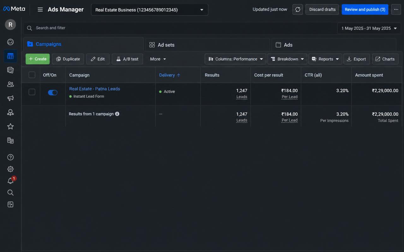Viewport: 404px width, 252px height.
Task: Click the info icon beside Results from 1 campaign
Action: tap(117, 114)
